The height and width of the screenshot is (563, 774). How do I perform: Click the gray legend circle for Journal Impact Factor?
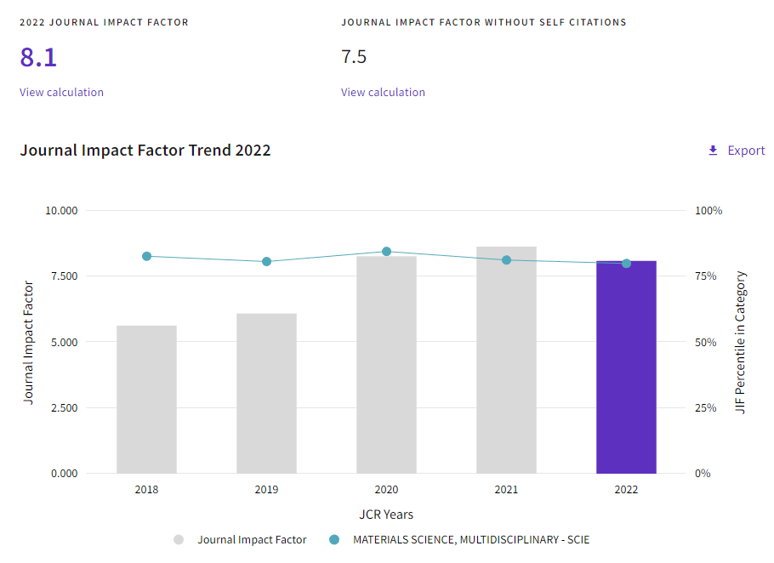pyautogui.click(x=179, y=539)
